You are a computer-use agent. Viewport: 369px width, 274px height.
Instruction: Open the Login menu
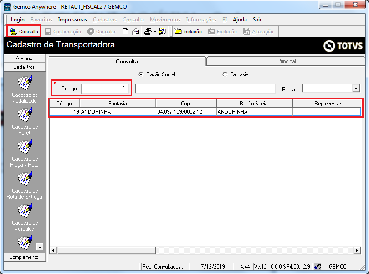(x=18, y=20)
